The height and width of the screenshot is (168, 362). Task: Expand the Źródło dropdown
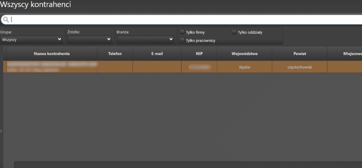coord(90,39)
